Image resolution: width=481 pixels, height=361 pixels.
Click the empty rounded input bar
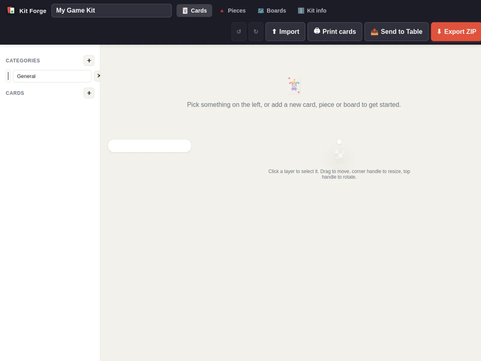[150, 146]
